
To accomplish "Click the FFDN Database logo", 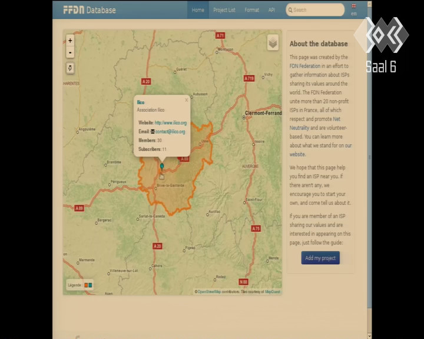I will point(90,10).
